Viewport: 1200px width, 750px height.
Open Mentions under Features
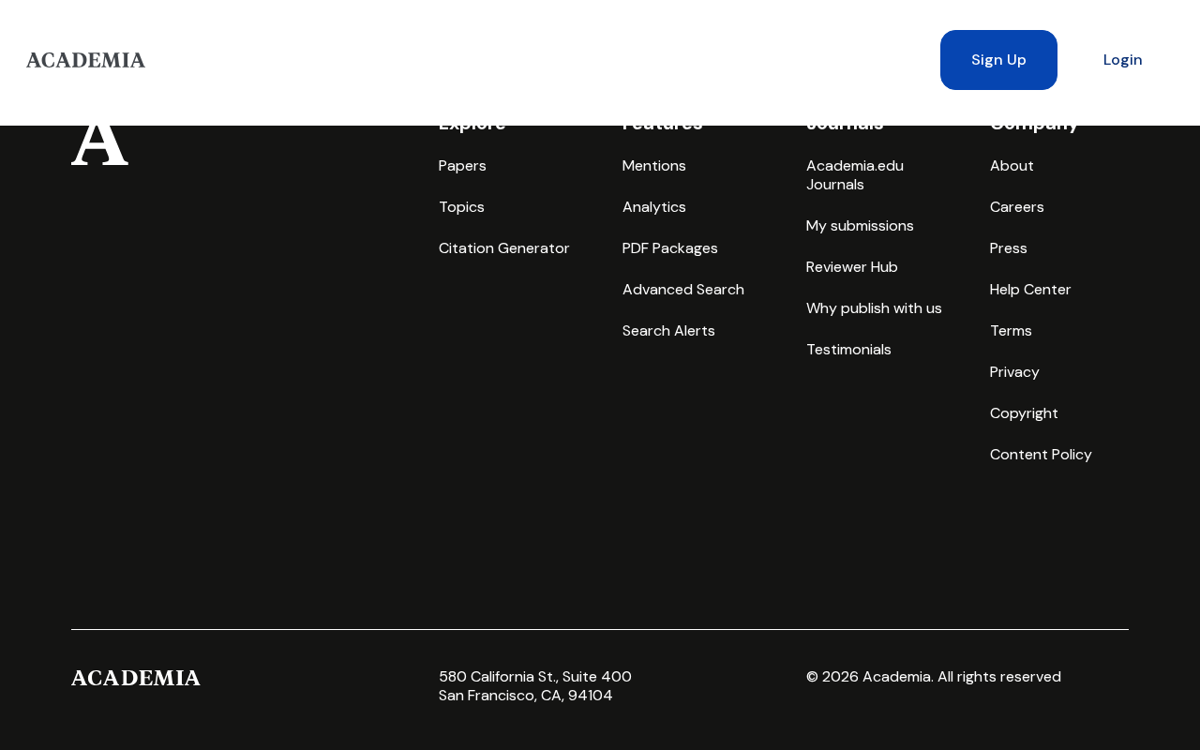coord(654,166)
